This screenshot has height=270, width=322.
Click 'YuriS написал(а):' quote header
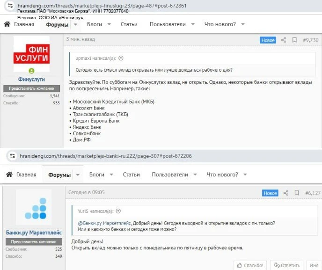(95, 211)
